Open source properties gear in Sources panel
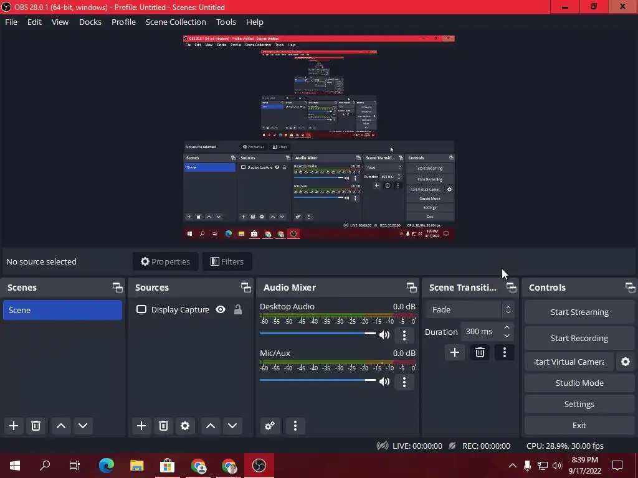 185,426
